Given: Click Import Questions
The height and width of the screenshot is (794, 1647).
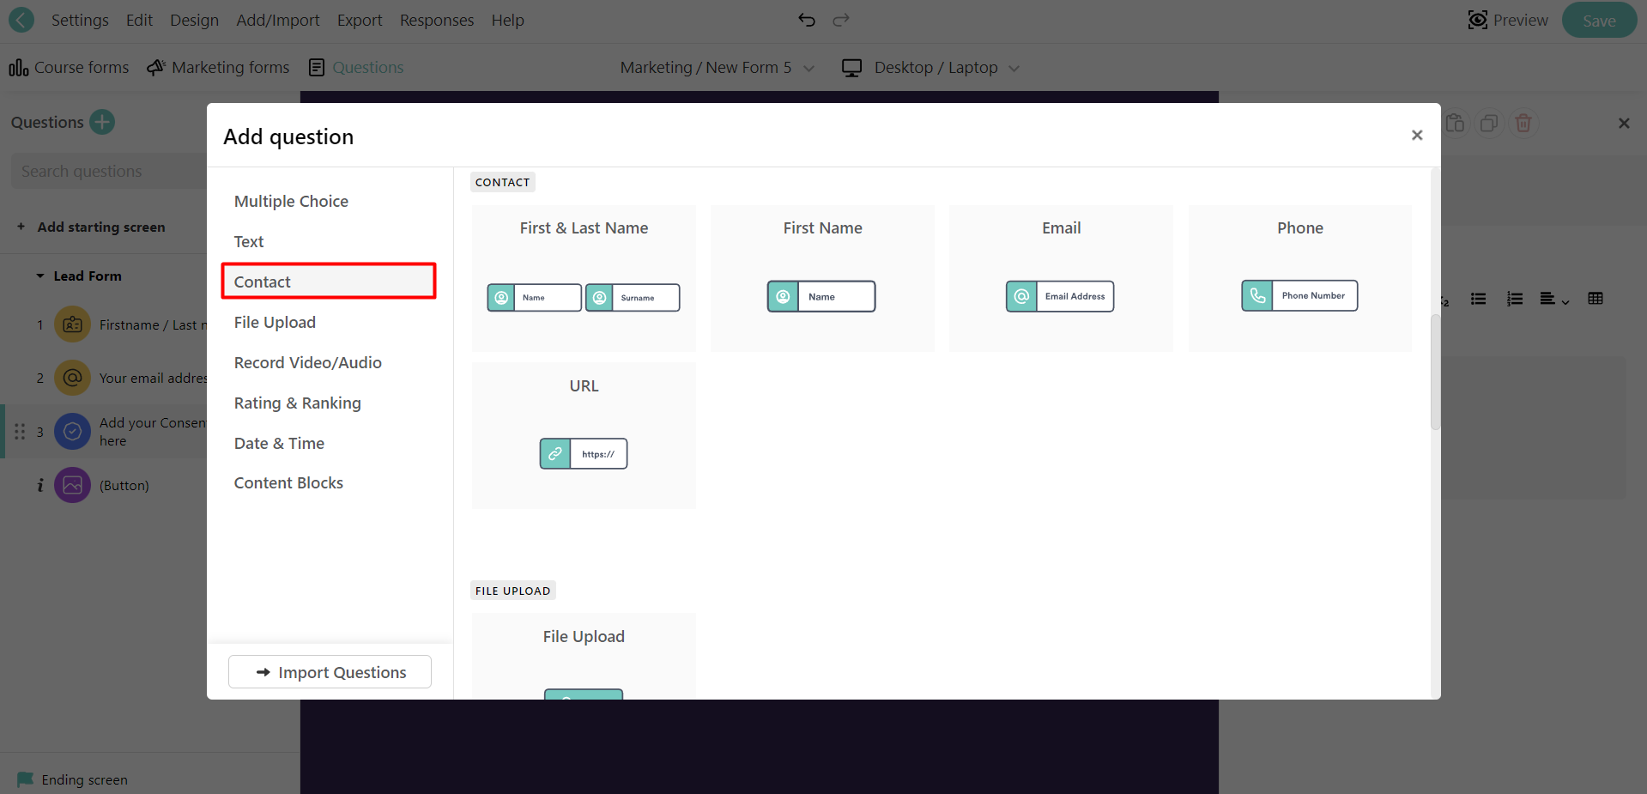Looking at the screenshot, I should click(330, 672).
